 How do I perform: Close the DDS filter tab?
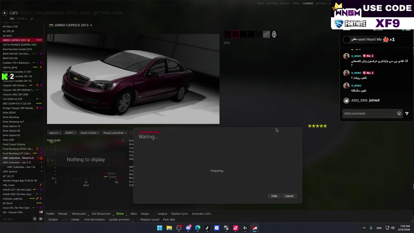click(26, 19)
